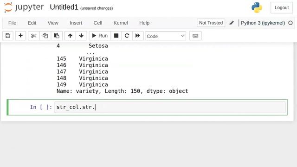Image resolution: width=297 pixels, height=167 pixels.
Task: Open the Cell menu
Action: [98, 23]
